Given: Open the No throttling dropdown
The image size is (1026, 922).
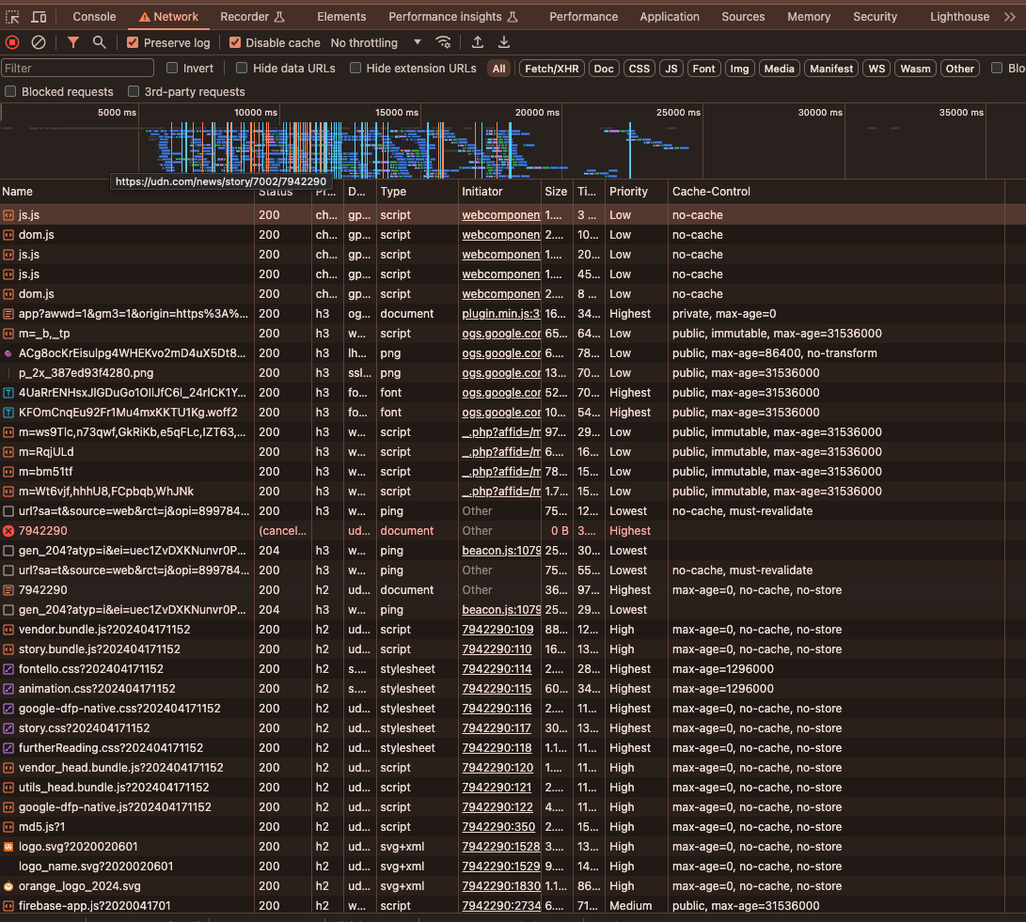Looking at the screenshot, I should click(376, 43).
